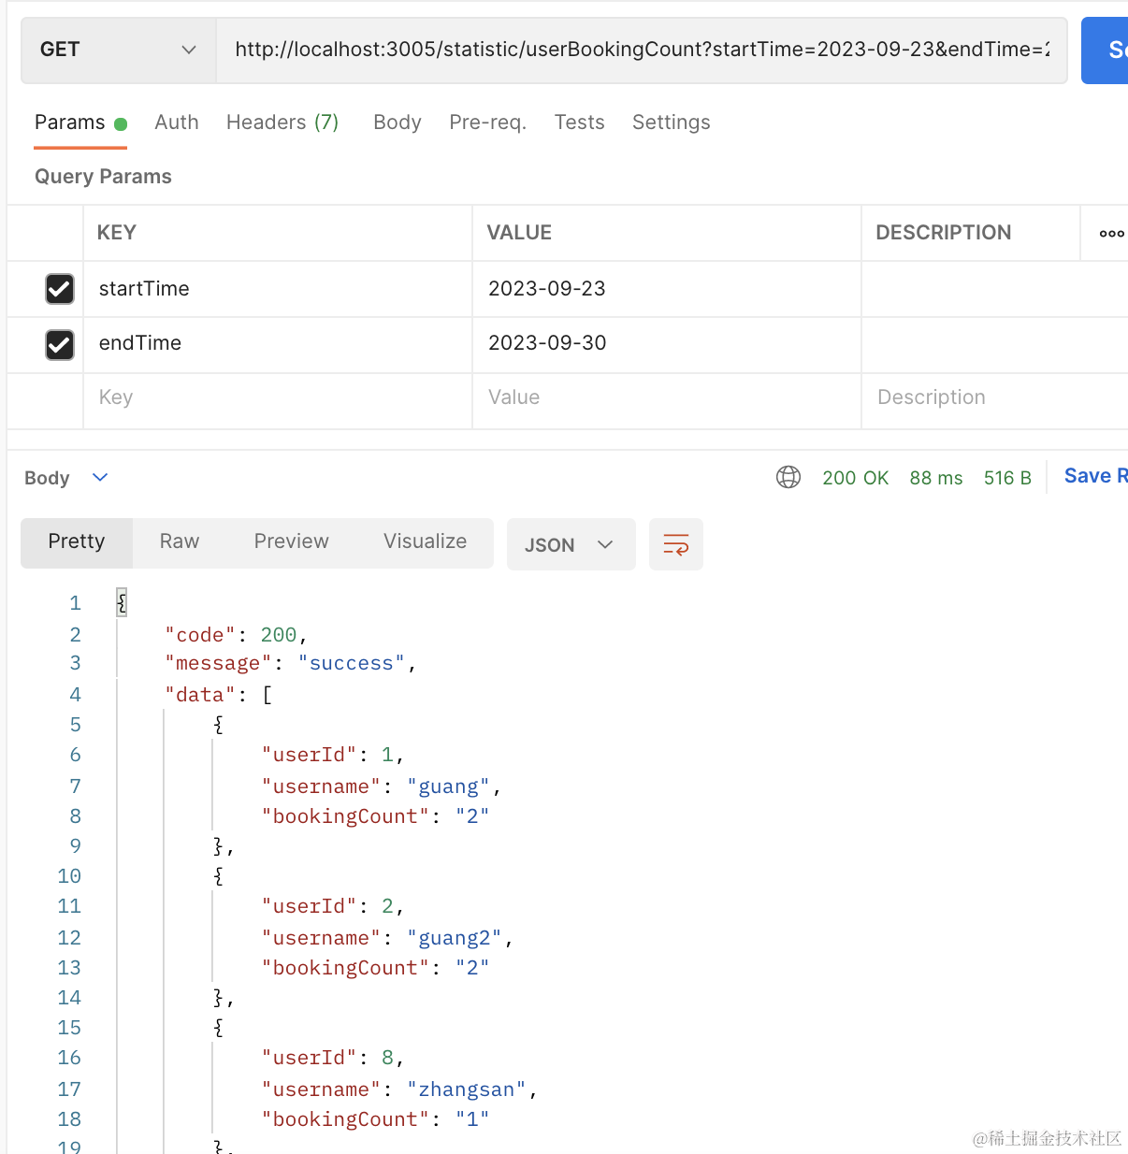
Task: Click the empty Key placeholder field
Action: click(x=276, y=397)
